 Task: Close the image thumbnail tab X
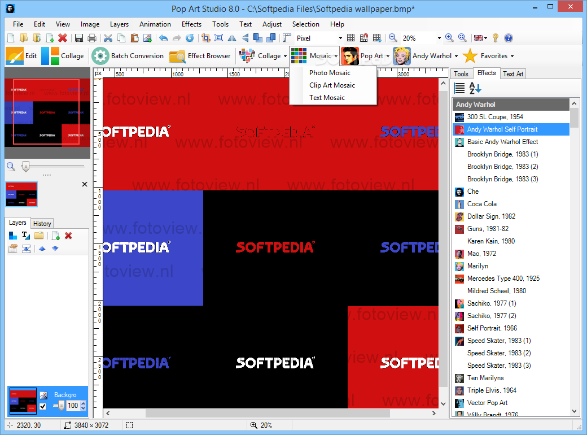click(x=85, y=184)
